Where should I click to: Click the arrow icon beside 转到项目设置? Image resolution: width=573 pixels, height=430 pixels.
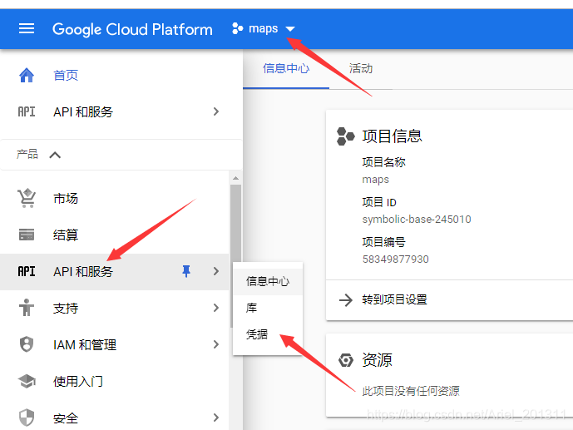346,300
